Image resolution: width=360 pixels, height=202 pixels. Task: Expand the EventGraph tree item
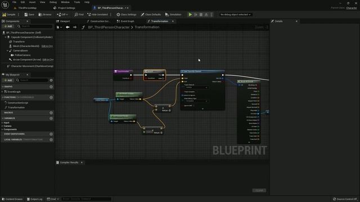point(2,92)
